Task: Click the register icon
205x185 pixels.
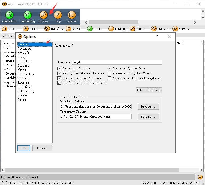Action: (x=72, y=15)
